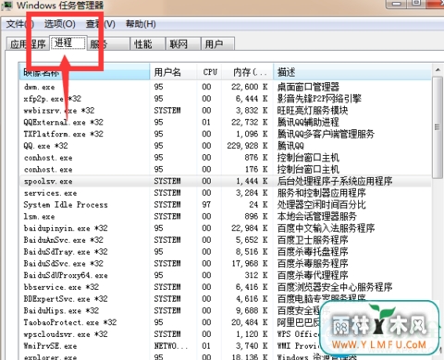Sort by CPU column header
444x360 pixels.
[x=210, y=72]
